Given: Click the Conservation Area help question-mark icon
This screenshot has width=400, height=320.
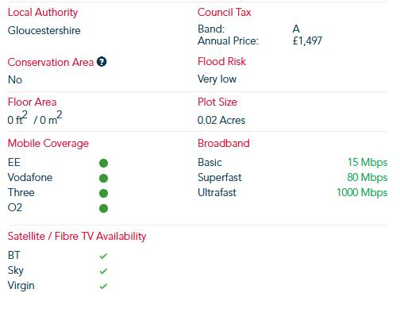Looking at the screenshot, I should tap(102, 62).
